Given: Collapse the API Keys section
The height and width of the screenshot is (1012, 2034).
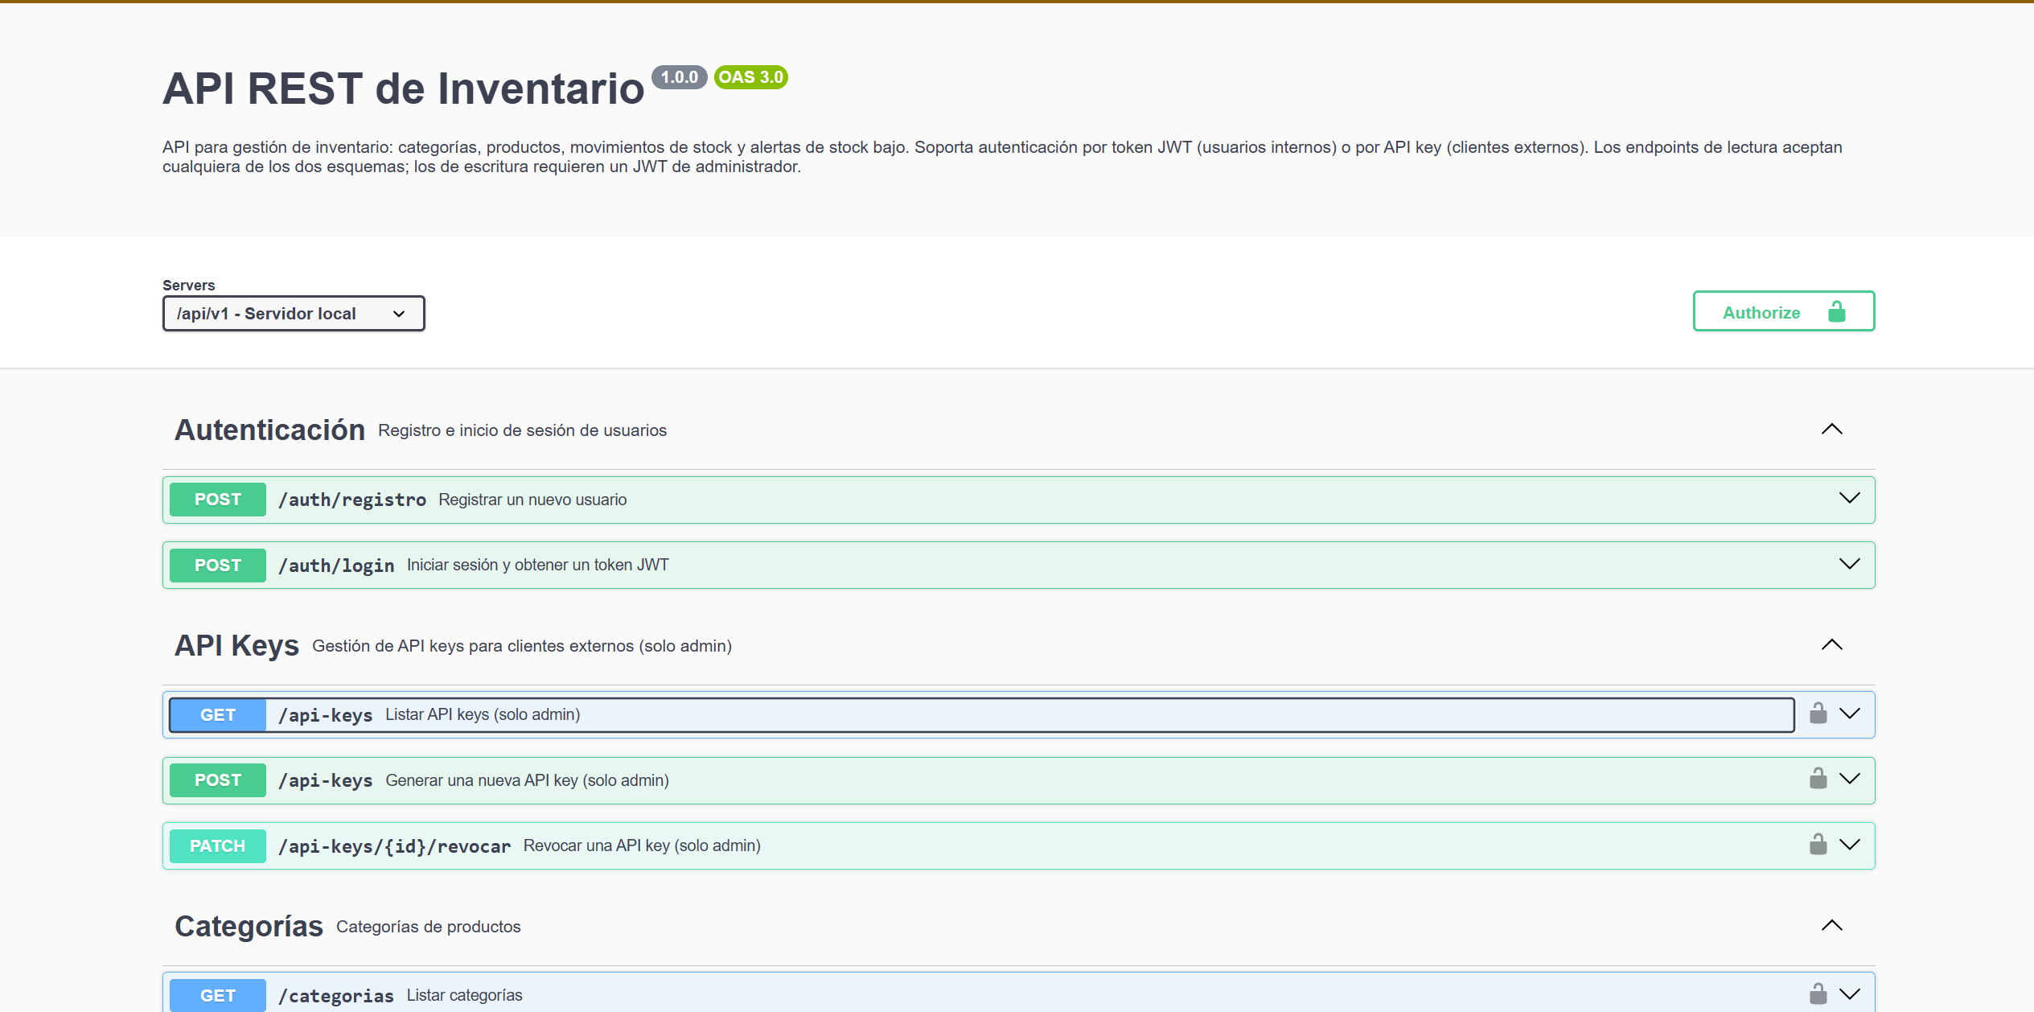Looking at the screenshot, I should (x=1831, y=645).
